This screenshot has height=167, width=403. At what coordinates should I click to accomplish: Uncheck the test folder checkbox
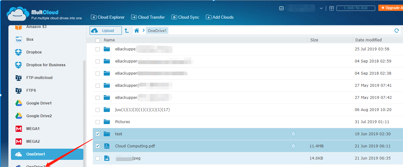(x=98, y=134)
